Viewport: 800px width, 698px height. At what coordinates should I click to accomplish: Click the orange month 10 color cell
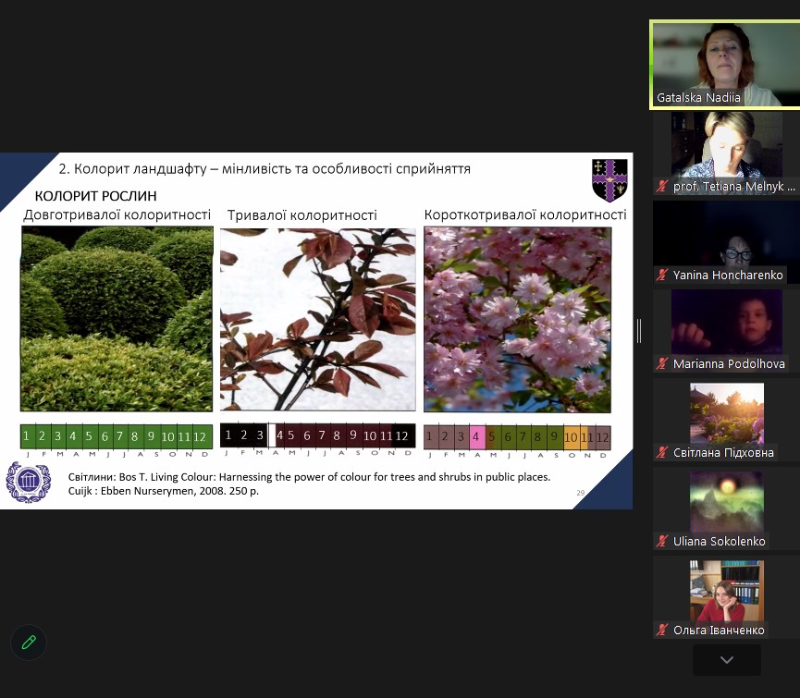(x=572, y=436)
